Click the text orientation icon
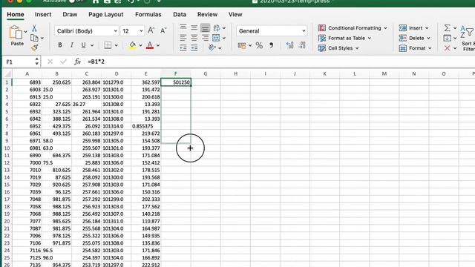475x267 pixels. click(x=212, y=47)
